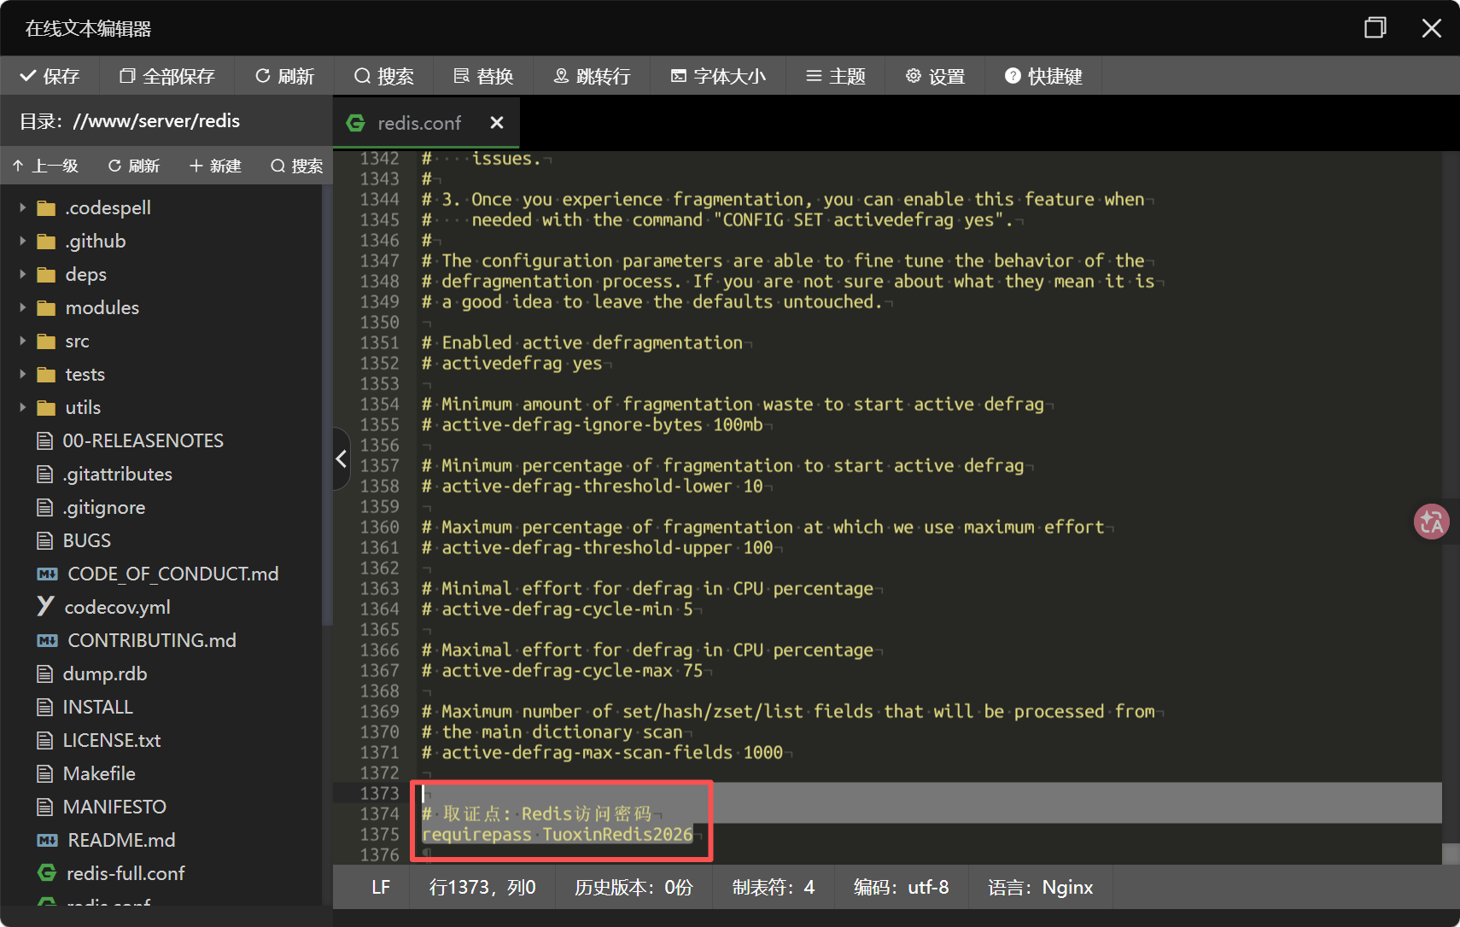Expand the utils folder arrow
The image size is (1460, 927).
[x=23, y=407]
